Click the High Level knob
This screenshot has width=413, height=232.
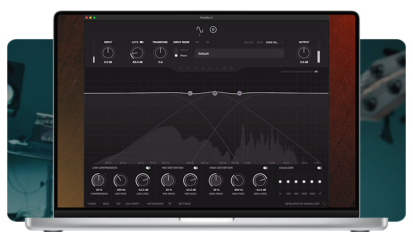click(x=260, y=180)
